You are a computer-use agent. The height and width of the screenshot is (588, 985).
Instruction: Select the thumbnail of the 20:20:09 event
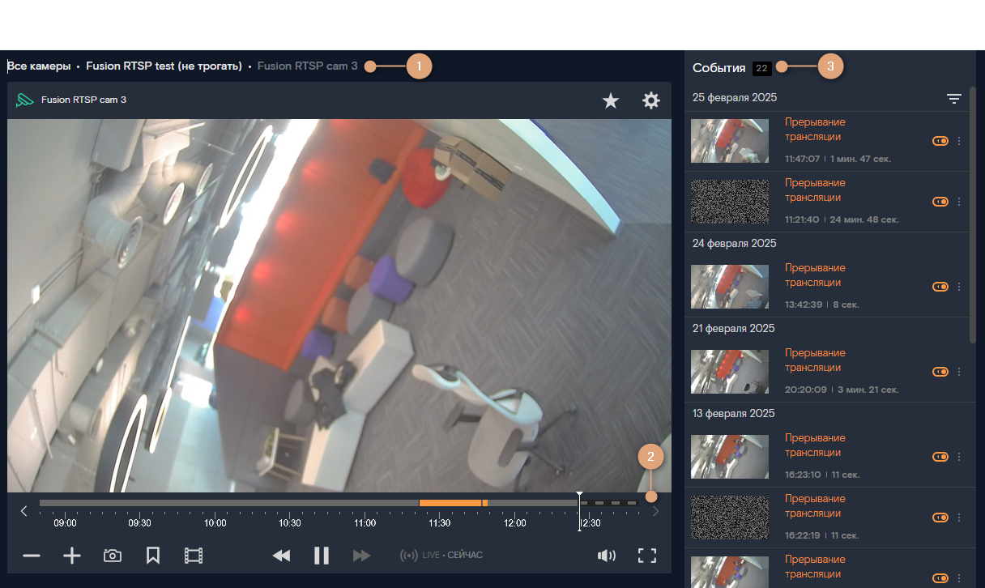pyautogui.click(x=730, y=372)
